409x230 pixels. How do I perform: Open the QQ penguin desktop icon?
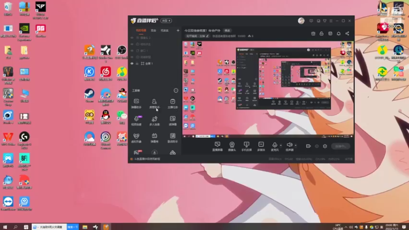(106, 117)
